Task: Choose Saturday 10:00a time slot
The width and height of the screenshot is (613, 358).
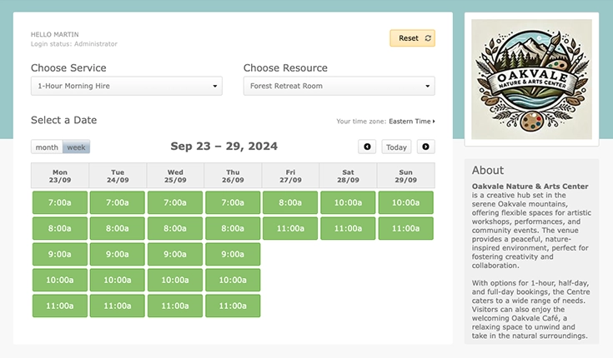Action: click(x=348, y=202)
